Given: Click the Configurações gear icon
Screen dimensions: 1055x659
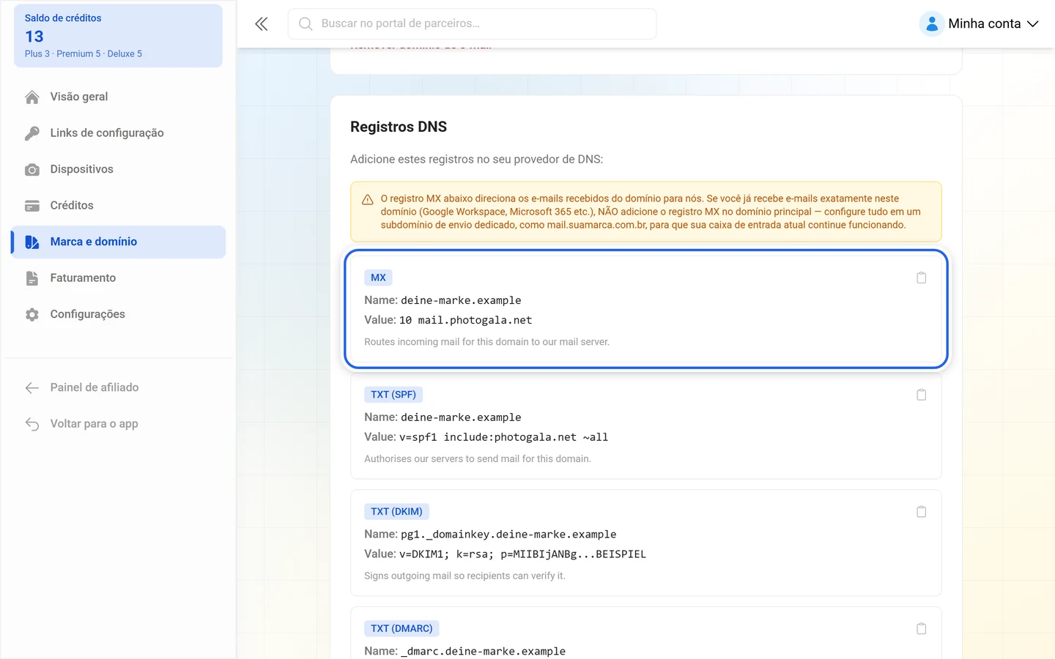Looking at the screenshot, I should [x=32, y=315].
